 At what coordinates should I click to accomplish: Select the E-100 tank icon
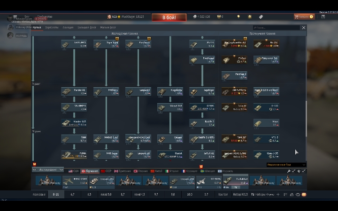pos(258,107)
